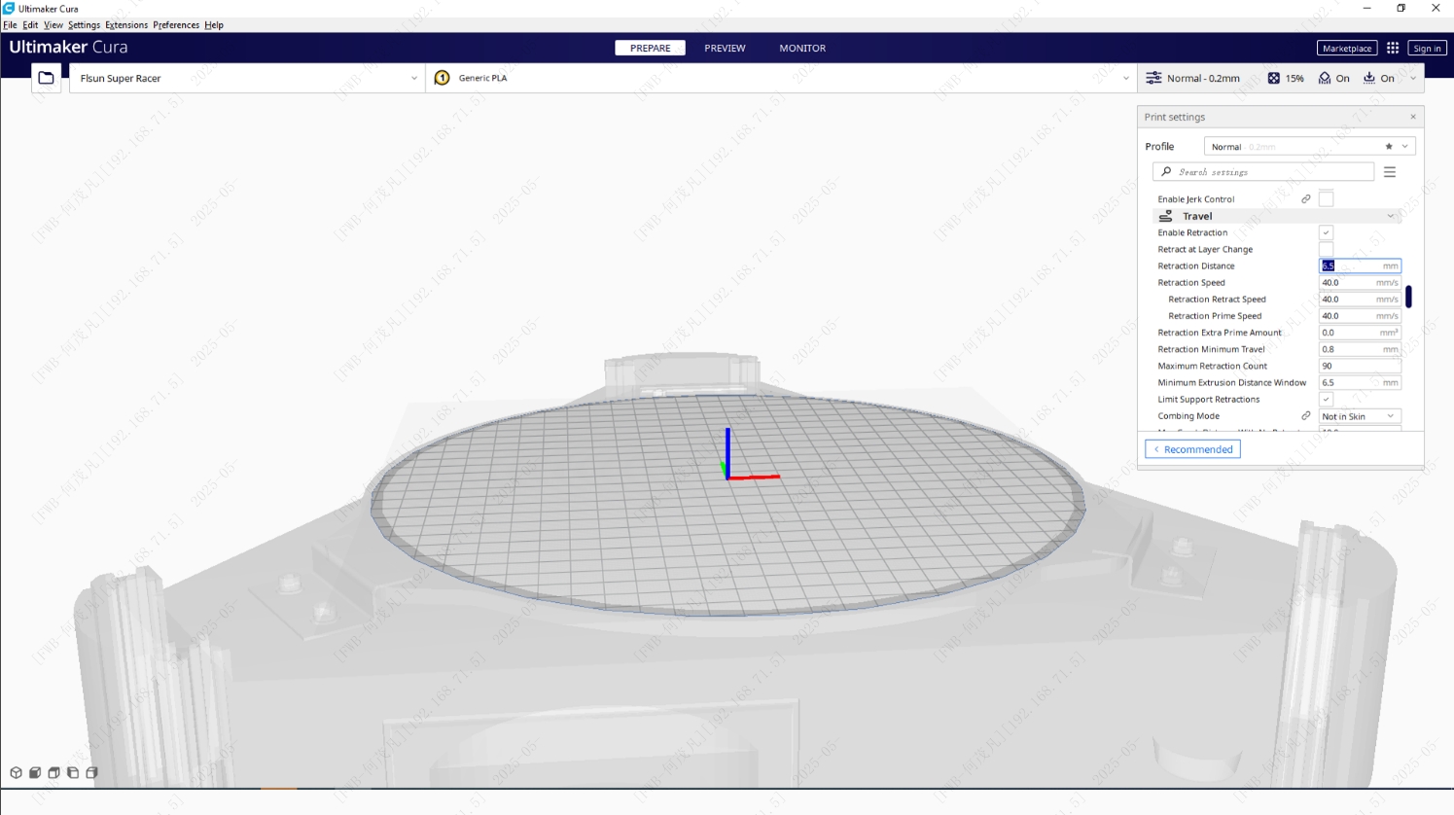
Task: Click the settings list scrollbar handle
Action: point(1408,296)
